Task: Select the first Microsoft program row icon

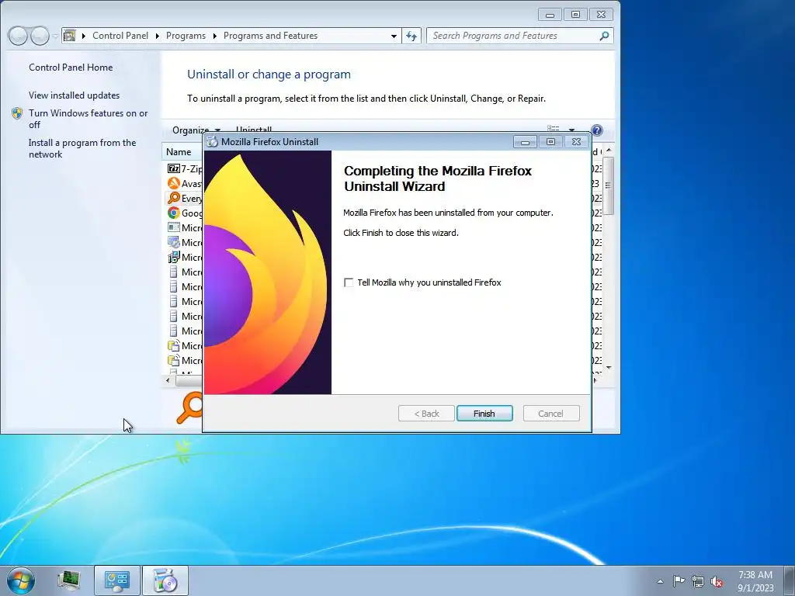Action: point(173,227)
